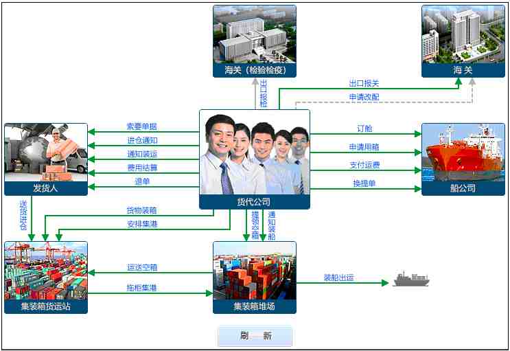Viewport: 510px width, 351px height.
Task: Click the 集装箱货运站 caption bar
Action: 46,306
